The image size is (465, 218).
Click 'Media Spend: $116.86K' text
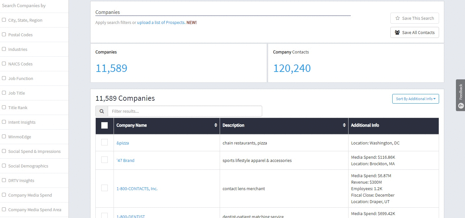(373, 157)
